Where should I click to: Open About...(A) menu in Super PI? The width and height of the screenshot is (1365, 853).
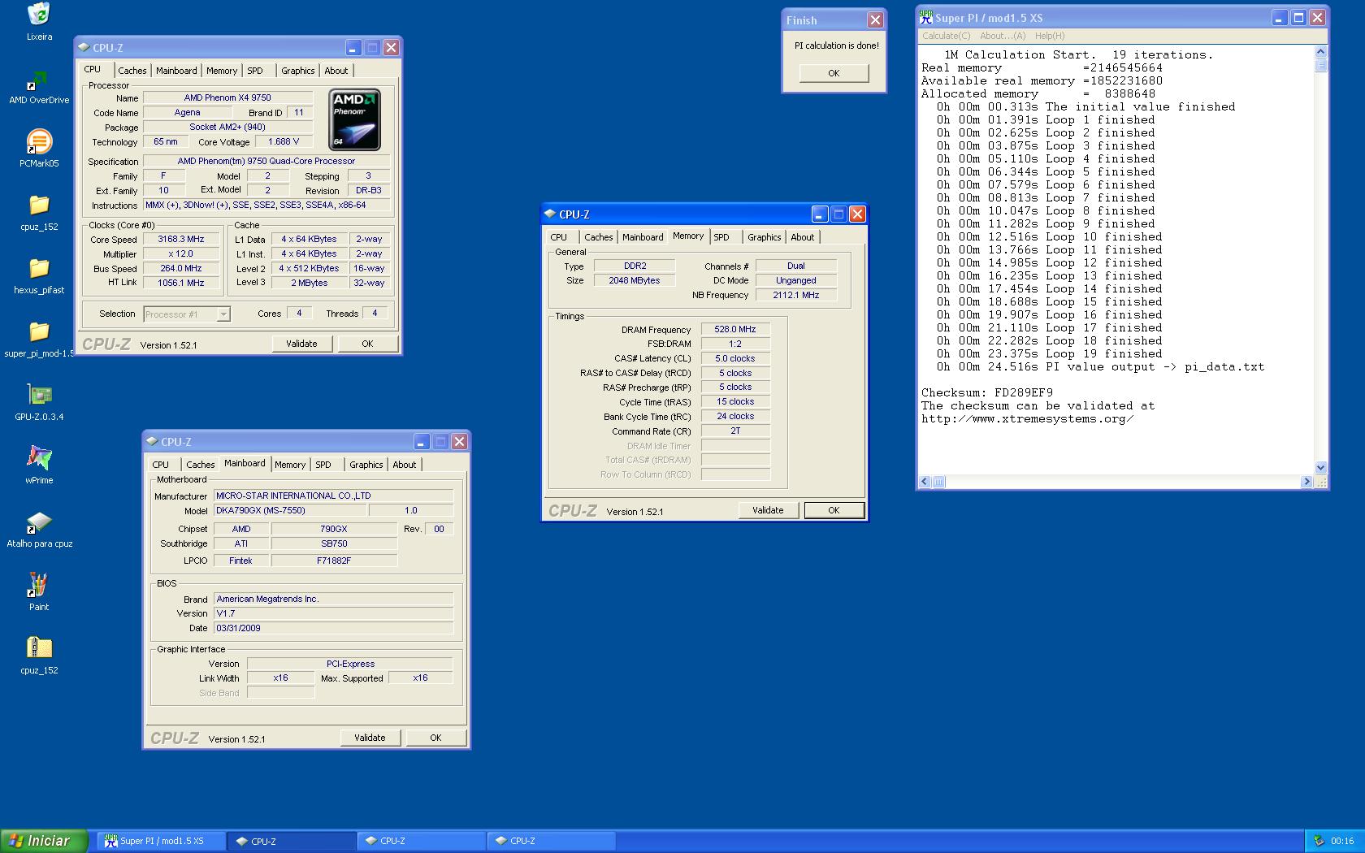click(x=1003, y=36)
